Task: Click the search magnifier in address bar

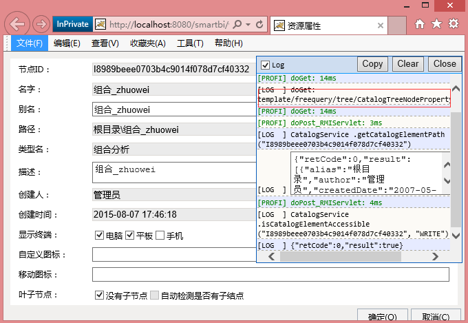Action: 237,24
